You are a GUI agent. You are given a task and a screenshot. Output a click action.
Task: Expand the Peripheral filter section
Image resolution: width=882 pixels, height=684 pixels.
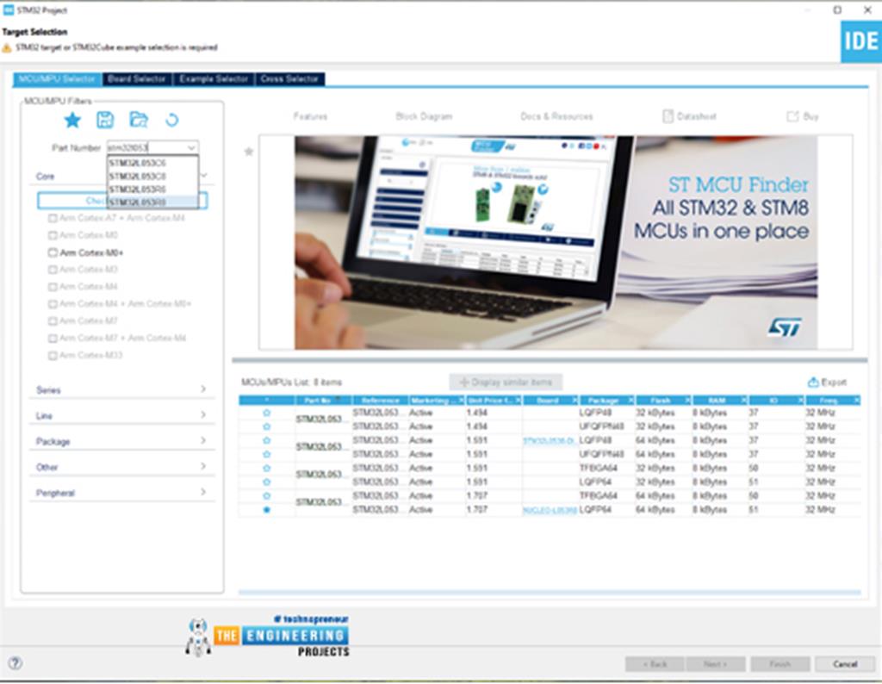click(203, 493)
